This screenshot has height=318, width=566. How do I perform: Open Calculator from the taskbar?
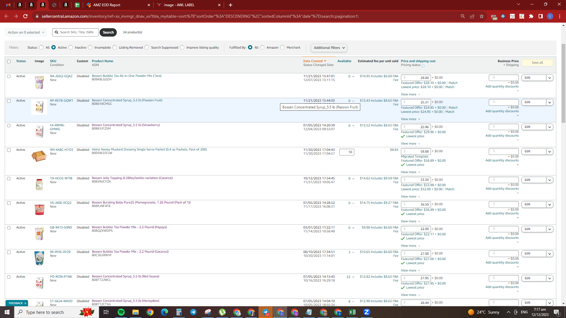pyautogui.click(x=179, y=312)
